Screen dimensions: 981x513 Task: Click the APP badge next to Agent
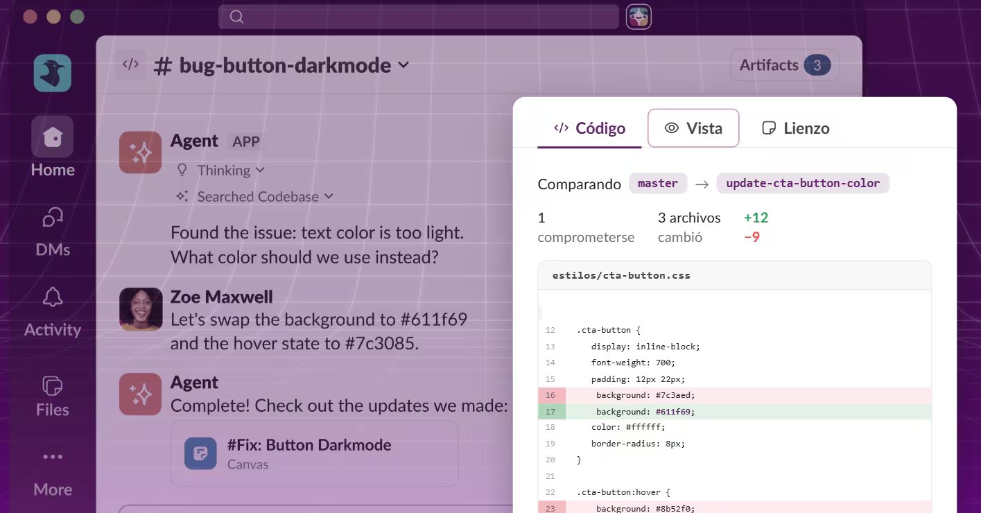[246, 142]
